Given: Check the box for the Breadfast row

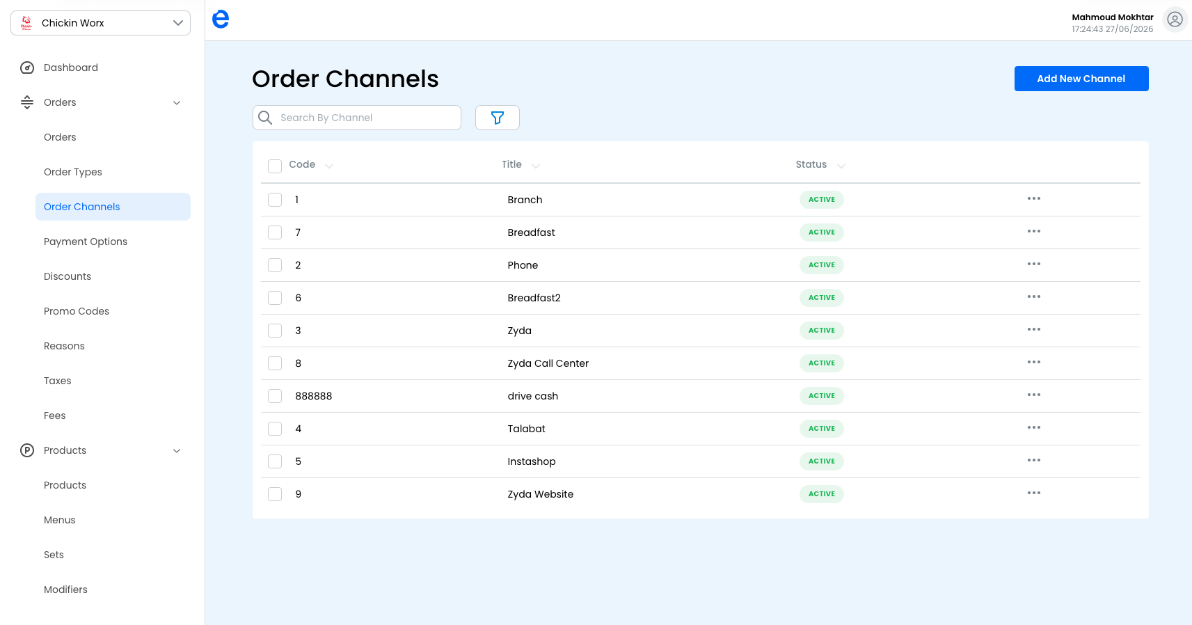Looking at the screenshot, I should [x=275, y=232].
